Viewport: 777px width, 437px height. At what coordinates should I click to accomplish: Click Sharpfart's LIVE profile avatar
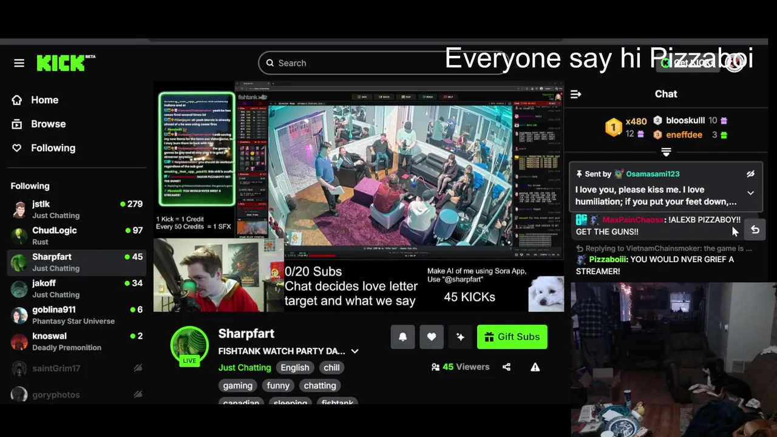tap(189, 345)
